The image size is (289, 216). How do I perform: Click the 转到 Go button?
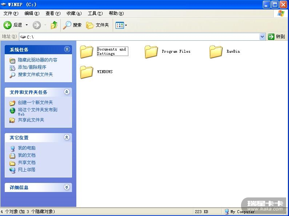[276, 37]
